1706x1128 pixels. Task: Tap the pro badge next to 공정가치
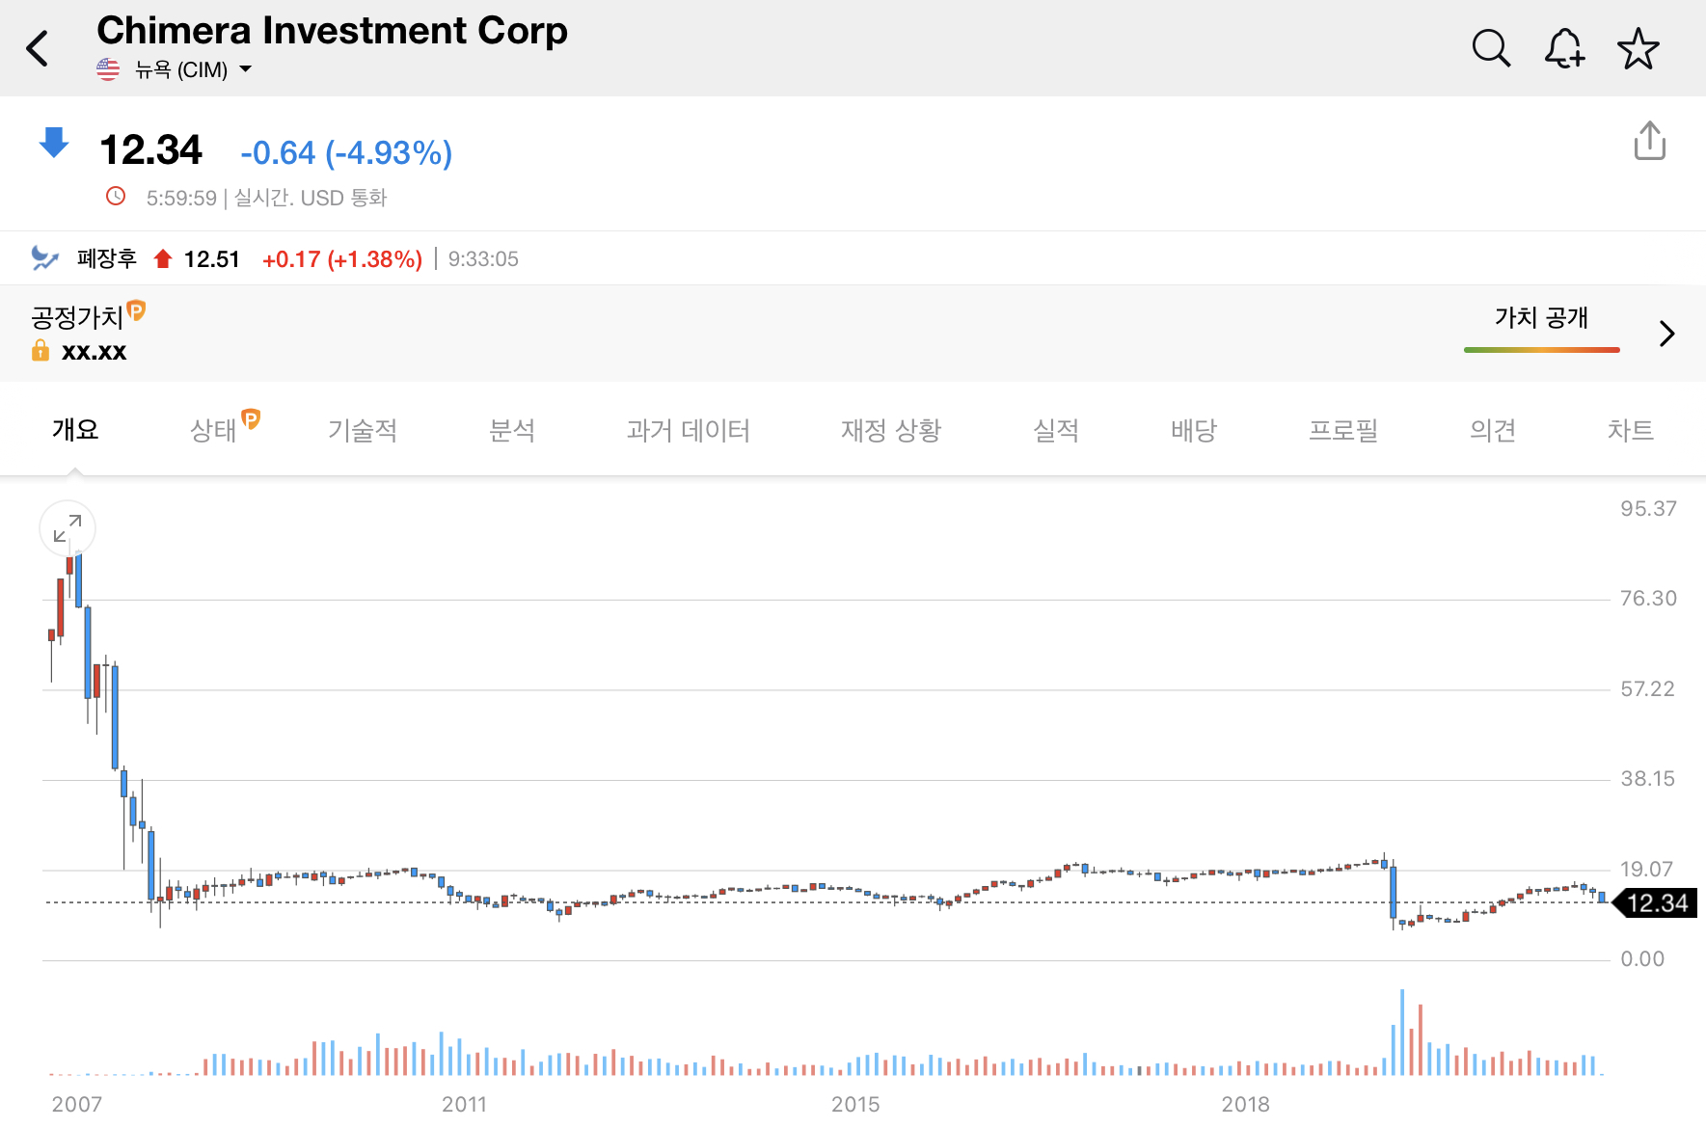tap(136, 309)
